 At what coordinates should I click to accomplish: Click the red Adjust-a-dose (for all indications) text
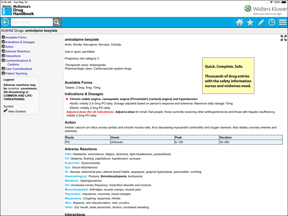coord(90,112)
